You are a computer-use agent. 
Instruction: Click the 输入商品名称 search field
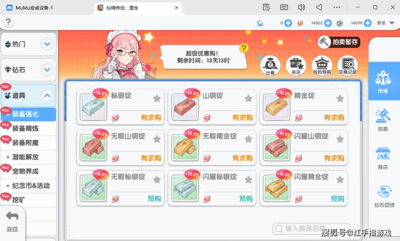pos(311,228)
